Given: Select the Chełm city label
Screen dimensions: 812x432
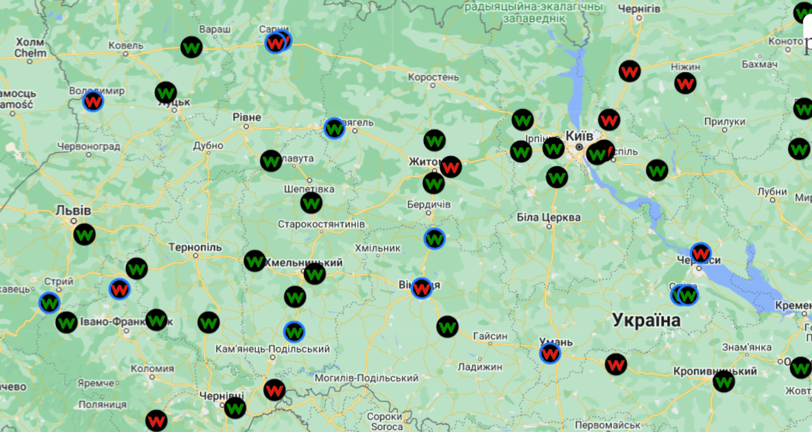Looking at the screenshot, I should pyautogui.click(x=30, y=53).
